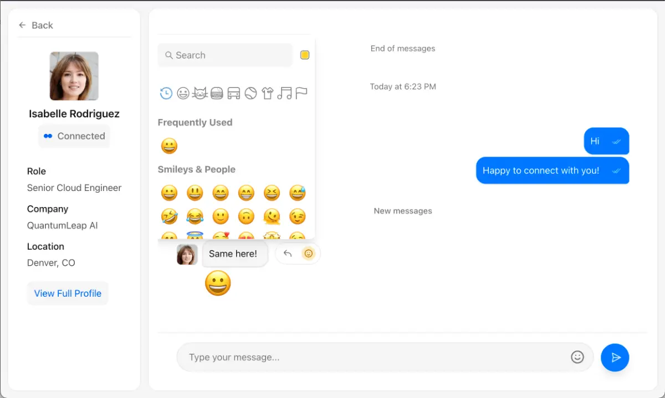This screenshot has width=665, height=398.
Task: Switch to the recent emojis clock tab
Action: click(166, 94)
